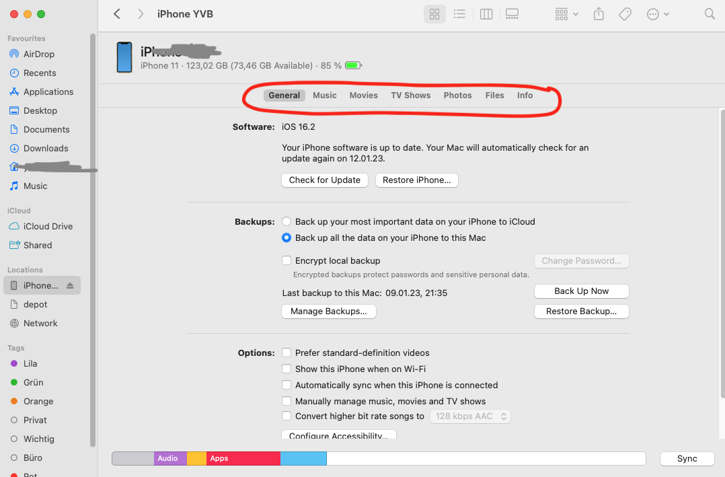The width and height of the screenshot is (725, 477).
Task: Select the Büro tag
Action: click(33, 458)
